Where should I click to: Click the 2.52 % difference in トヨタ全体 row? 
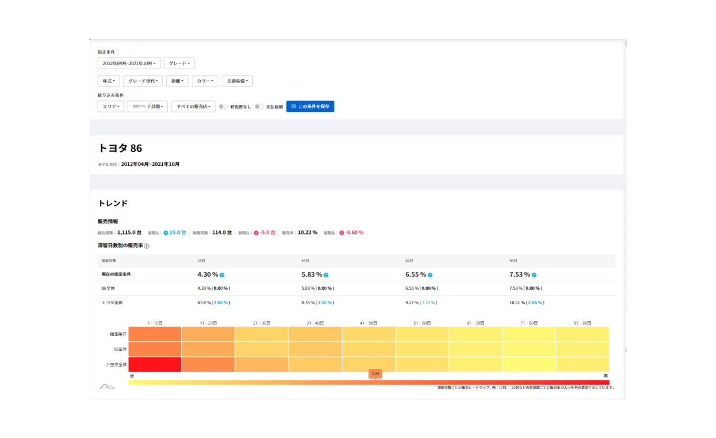click(x=325, y=302)
